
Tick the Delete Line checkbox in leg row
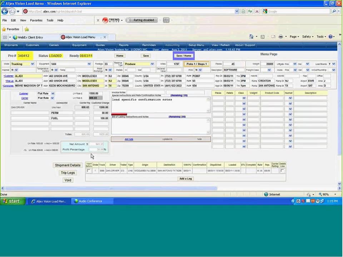coord(282,171)
